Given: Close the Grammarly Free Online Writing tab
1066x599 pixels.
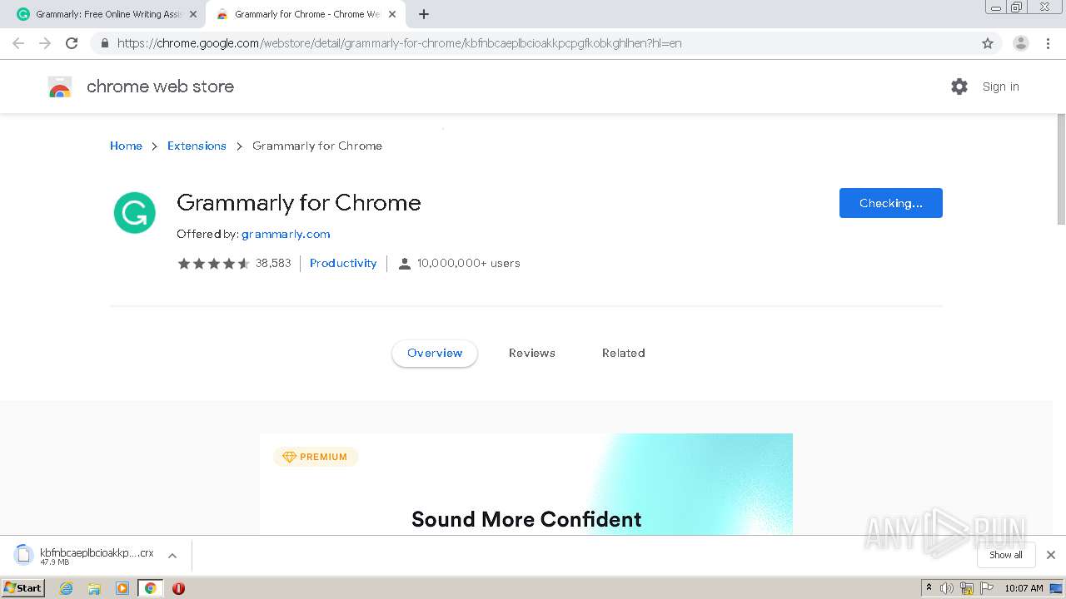Looking at the screenshot, I should 193,14.
